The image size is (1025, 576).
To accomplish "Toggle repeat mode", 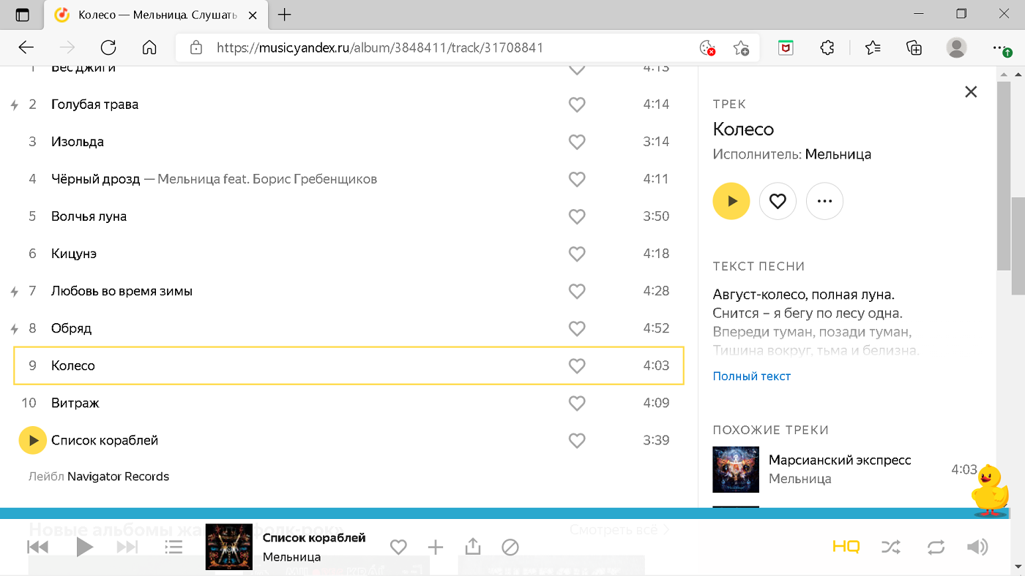I will 936,547.
